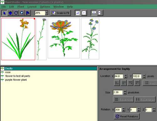Decrease Location Y with down arrow
157x121 pixels.
(144, 77)
